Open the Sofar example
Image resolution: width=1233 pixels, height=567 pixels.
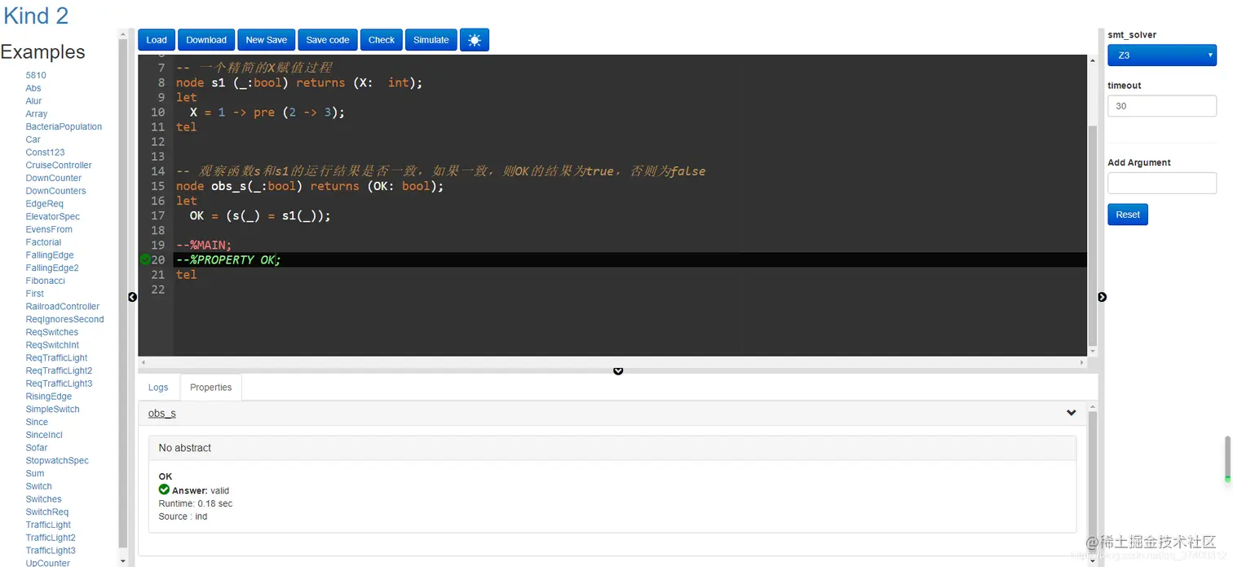(37, 448)
